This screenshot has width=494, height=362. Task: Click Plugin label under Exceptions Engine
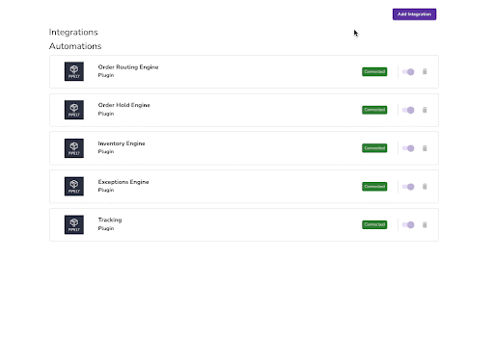pos(106,190)
